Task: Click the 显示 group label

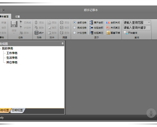Action: 96,38
